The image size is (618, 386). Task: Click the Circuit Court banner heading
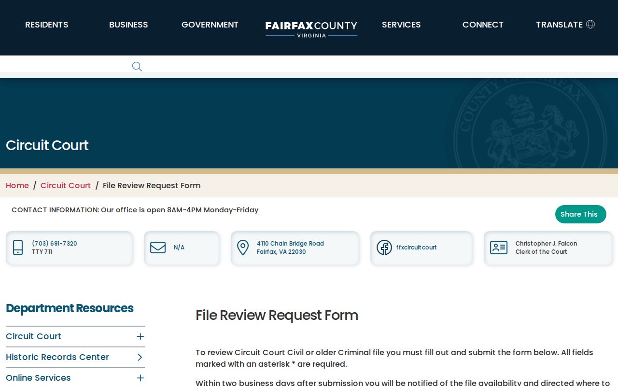click(x=47, y=145)
